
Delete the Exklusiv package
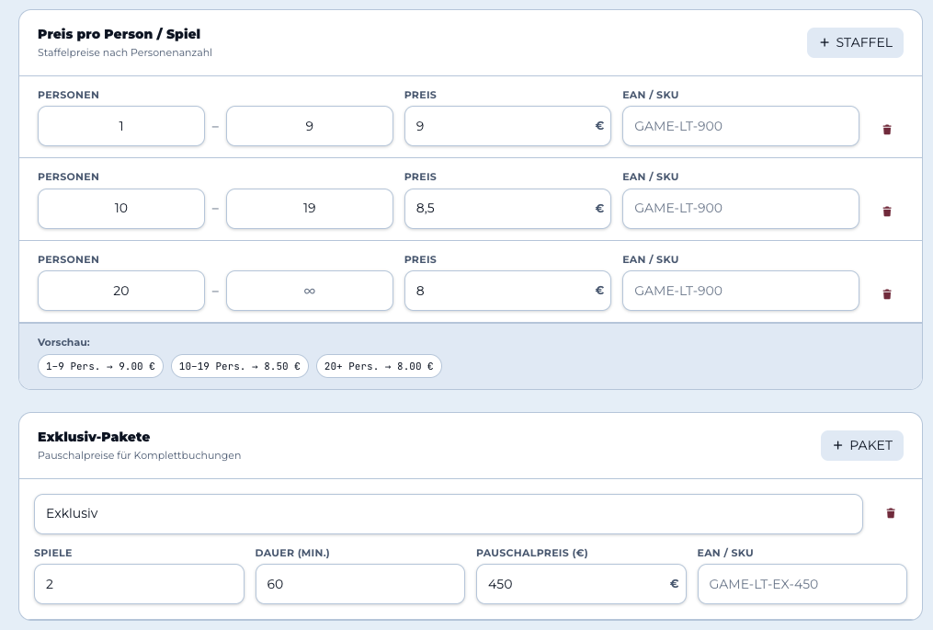coord(890,513)
